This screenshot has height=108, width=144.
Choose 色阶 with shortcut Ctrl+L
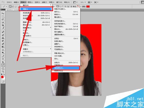(66, 12)
